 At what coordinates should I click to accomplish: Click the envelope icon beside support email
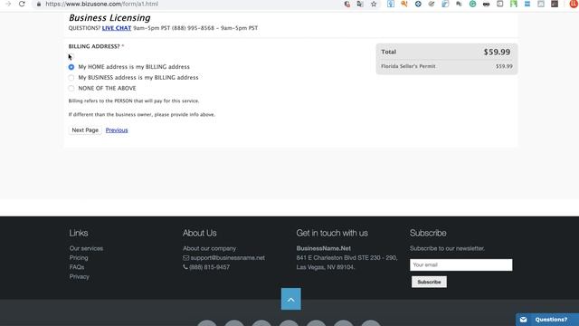(185, 258)
